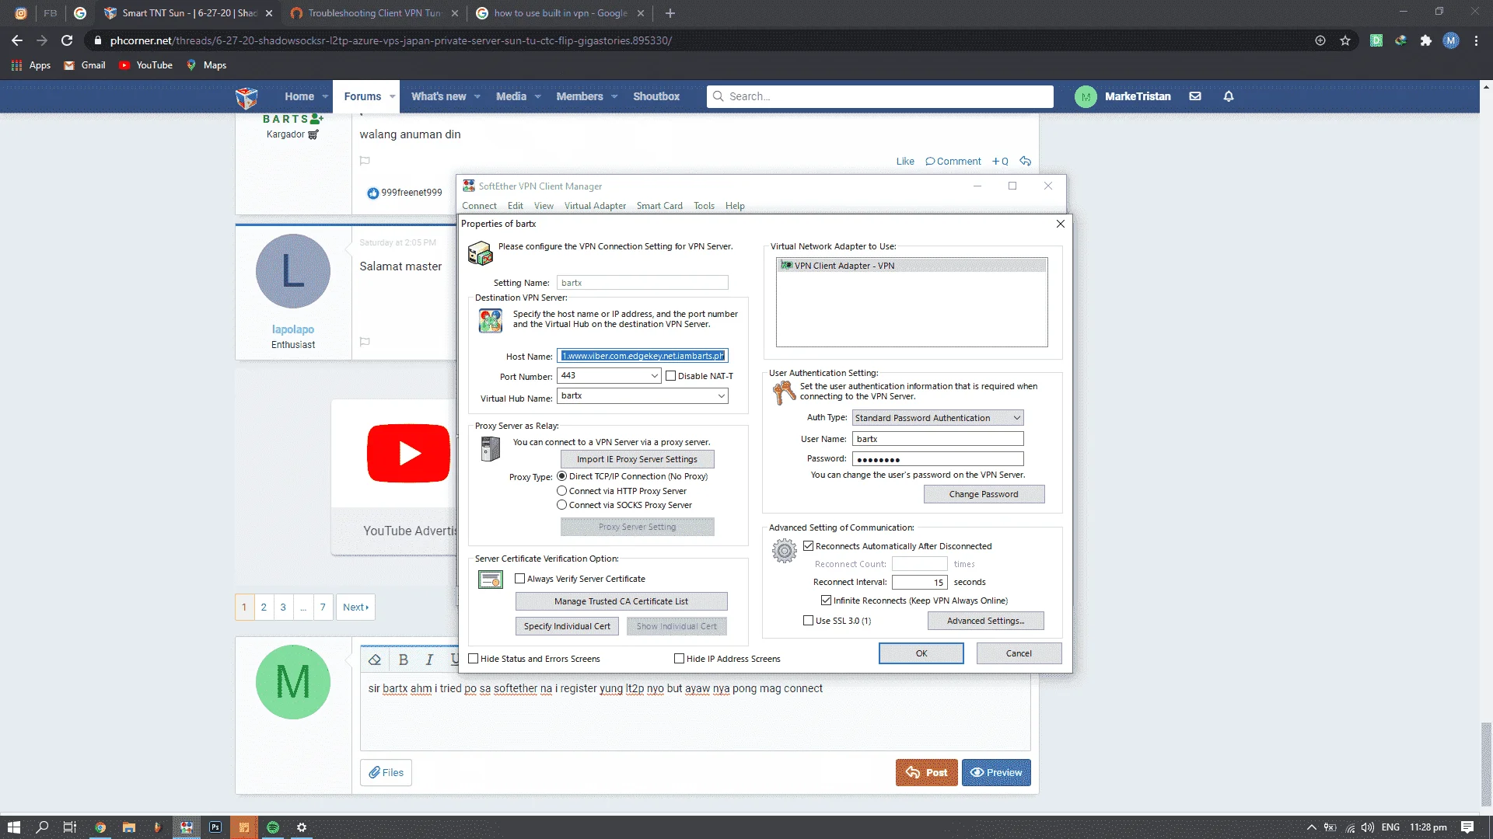Go to page 2 of the thread

click(x=264, y=607)
